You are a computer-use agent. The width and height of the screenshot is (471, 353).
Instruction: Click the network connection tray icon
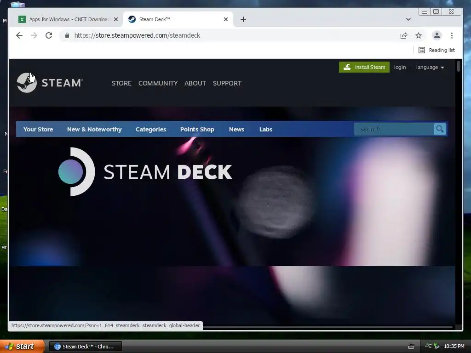tap(428, 346)
